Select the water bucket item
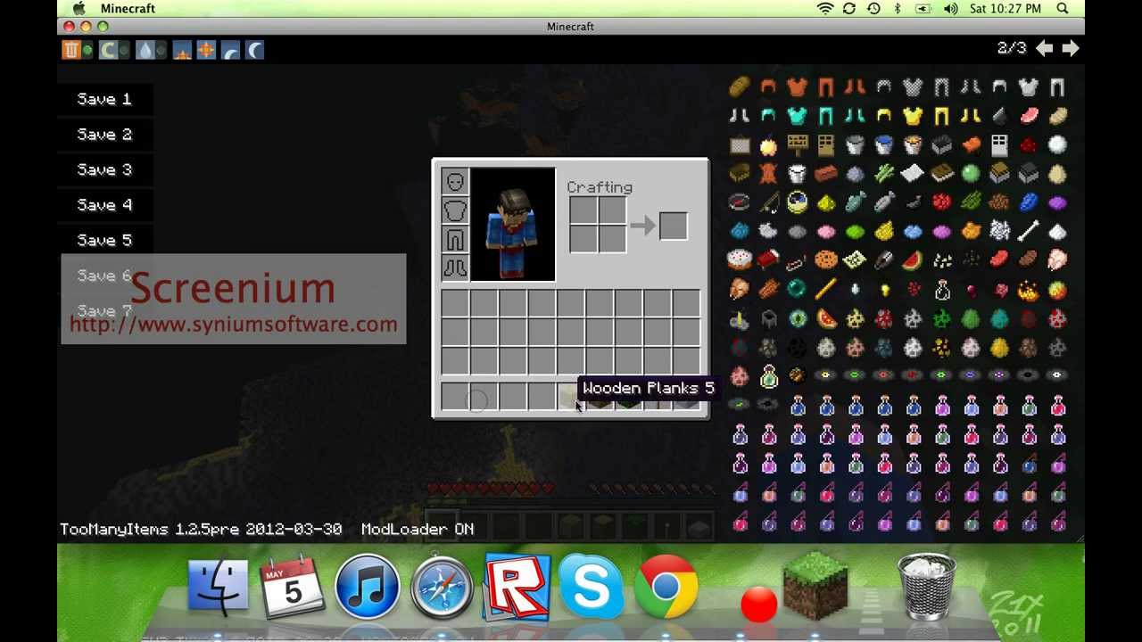 coord(884,144)
